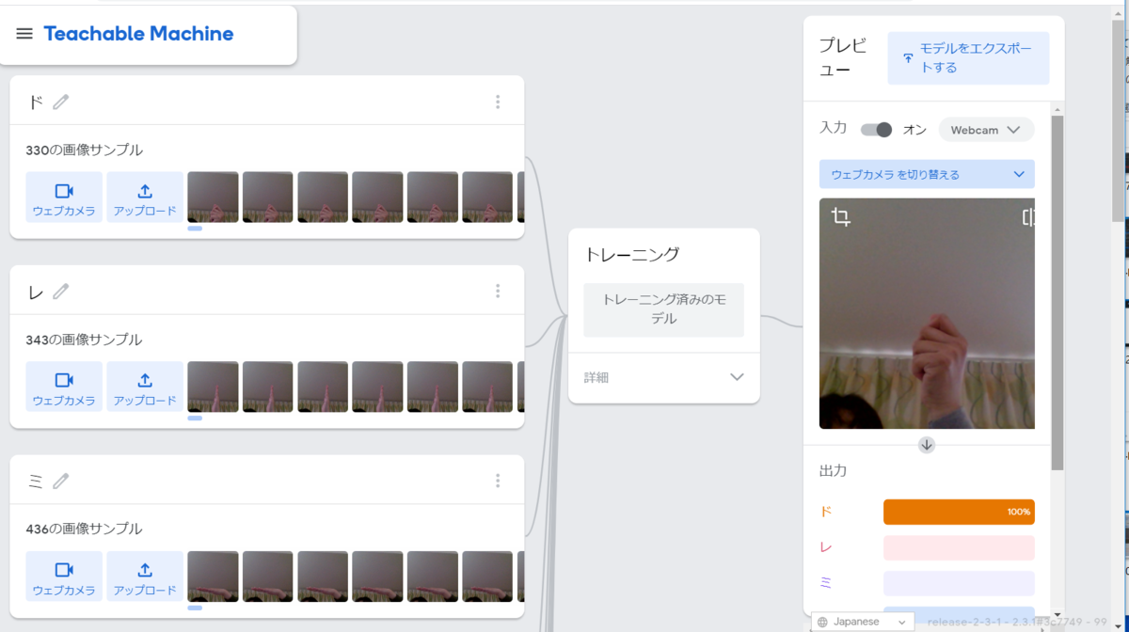The image size is (1129, 632).
Task: Open the Webcam source dropdown
Action: pos(986,129)
